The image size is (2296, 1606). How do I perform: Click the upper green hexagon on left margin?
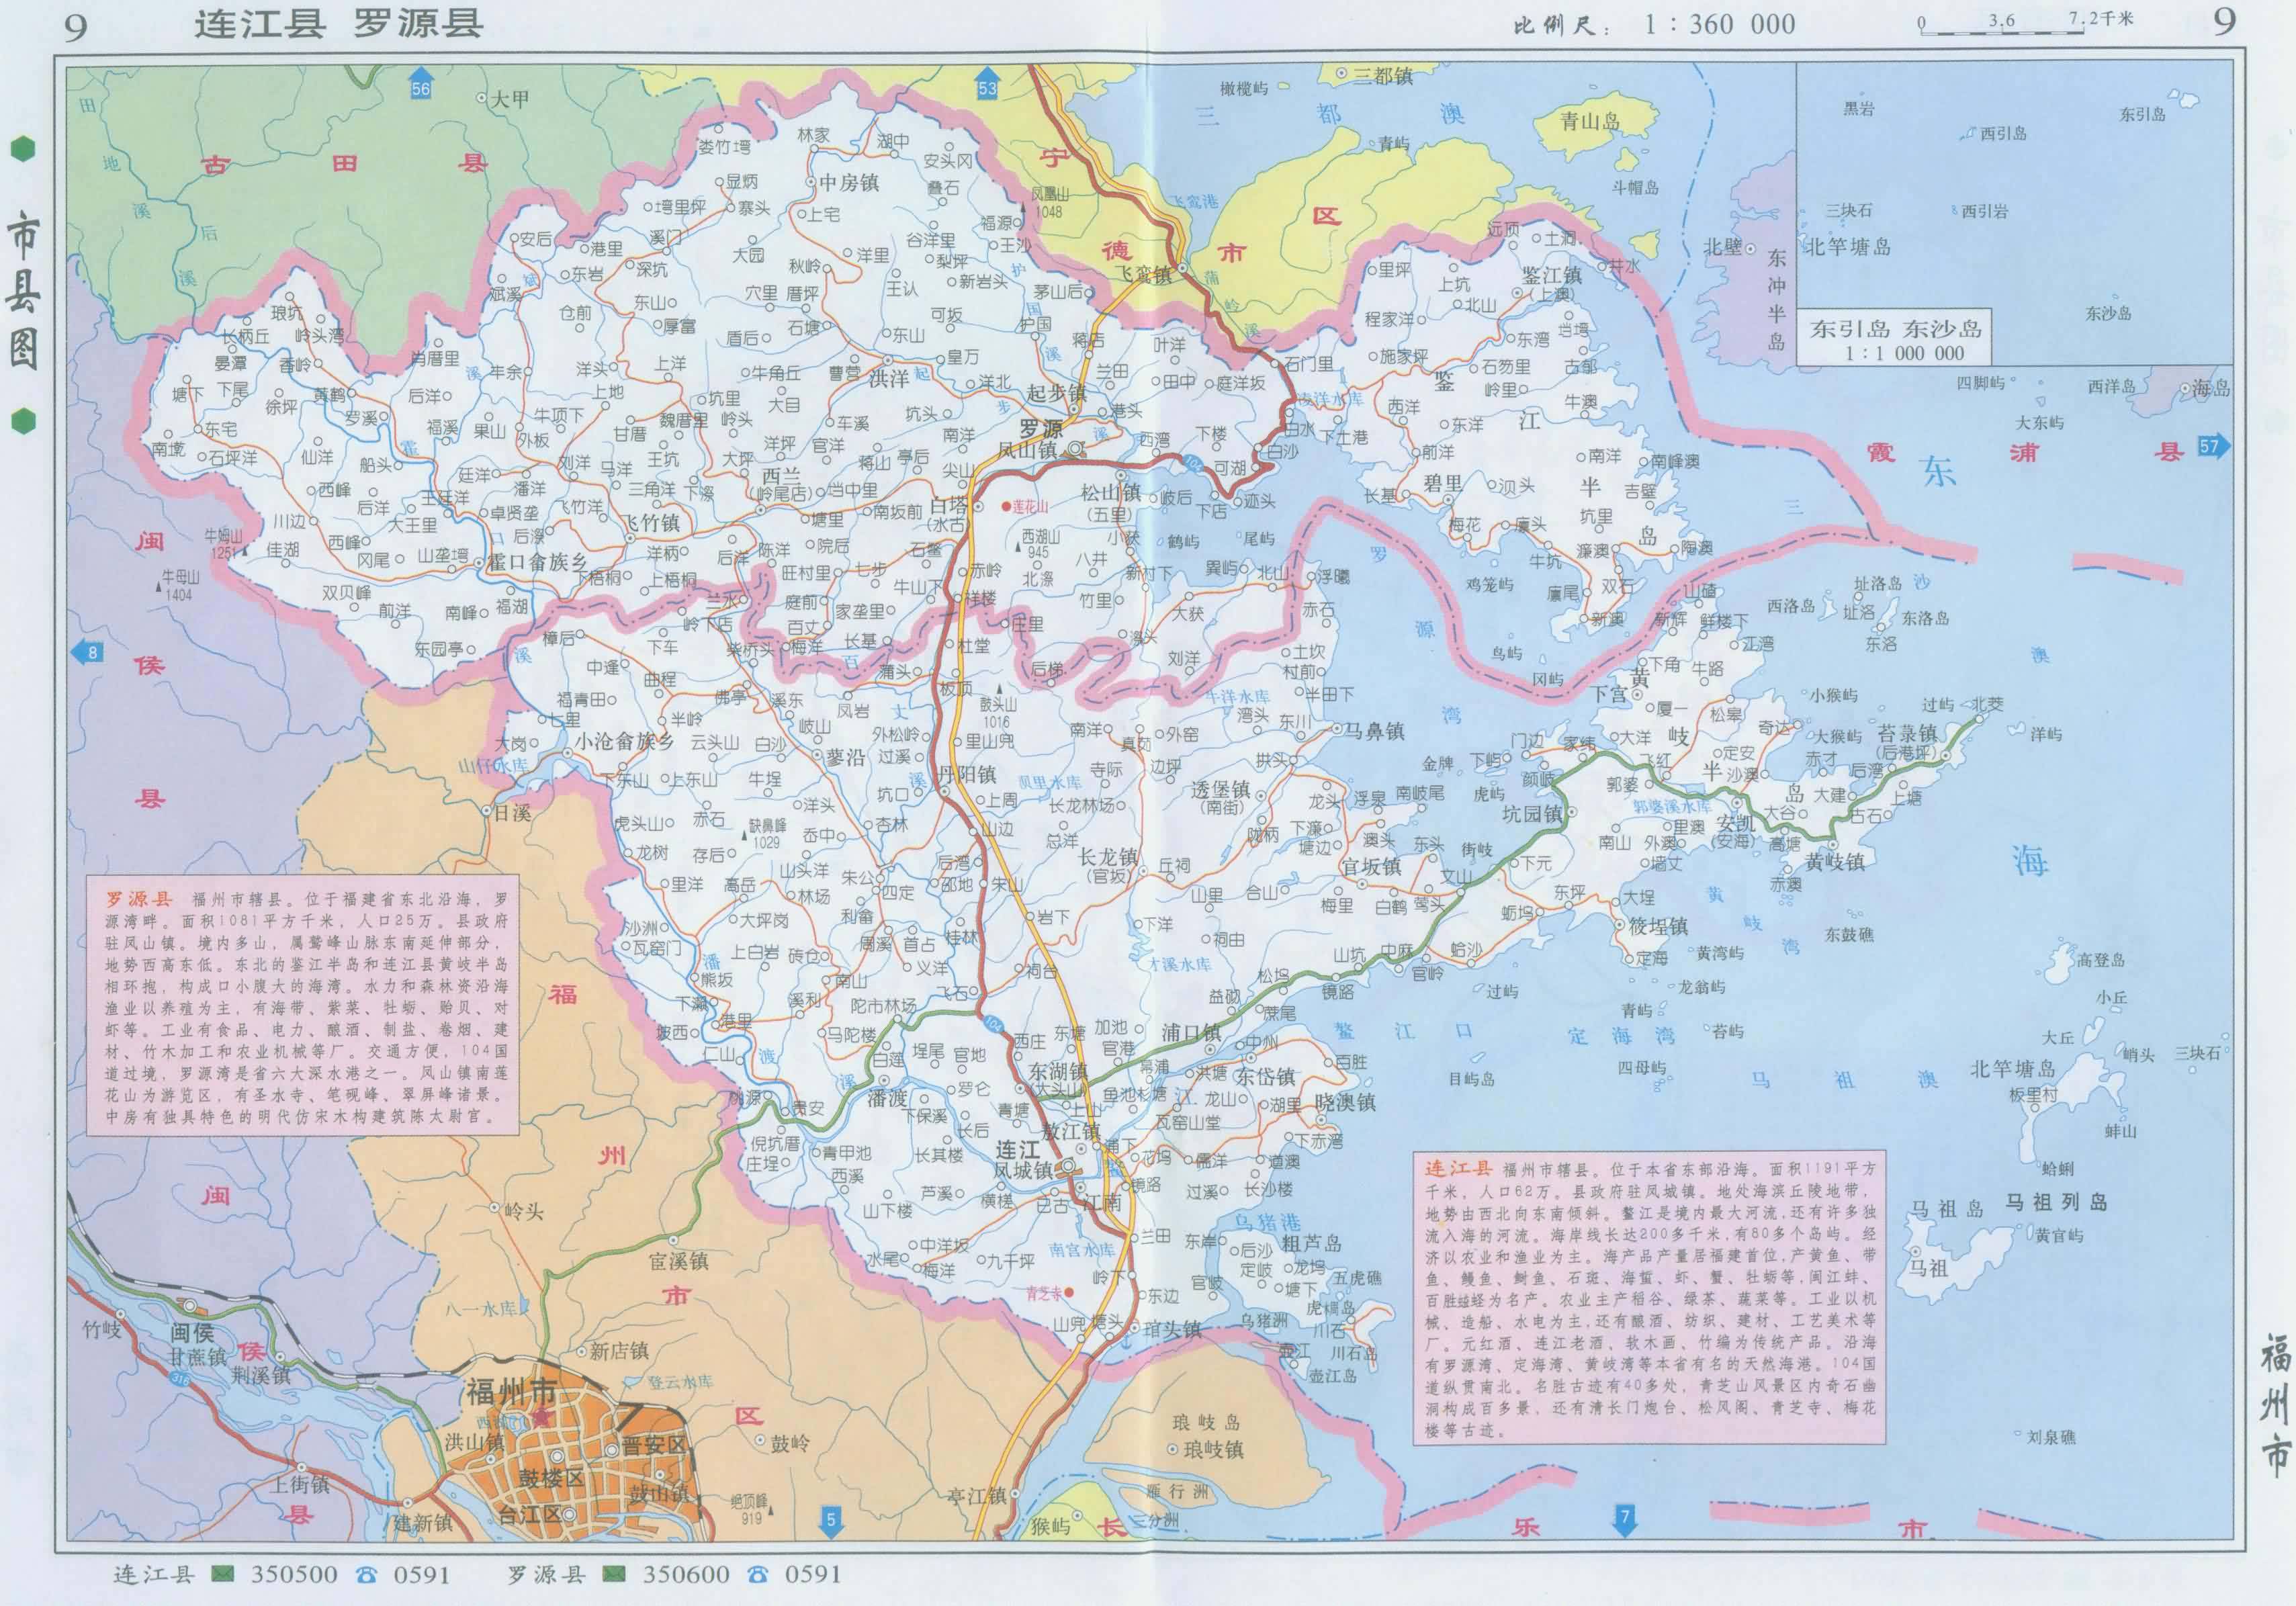tap(22, 149)
